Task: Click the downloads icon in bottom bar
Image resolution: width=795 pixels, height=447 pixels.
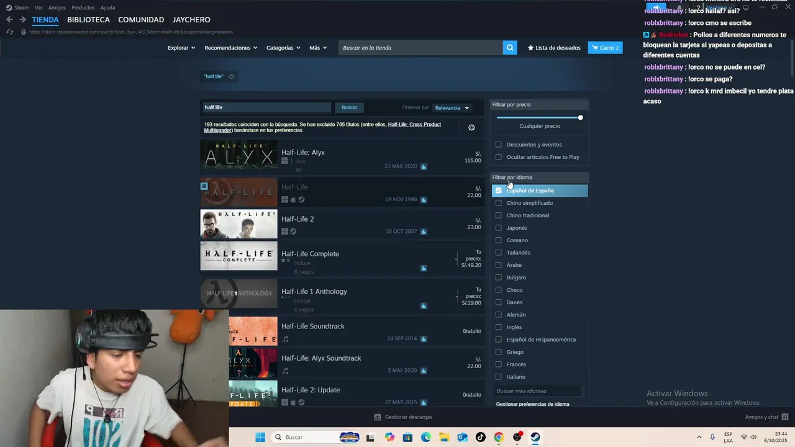Action: (x=378, y=417)
